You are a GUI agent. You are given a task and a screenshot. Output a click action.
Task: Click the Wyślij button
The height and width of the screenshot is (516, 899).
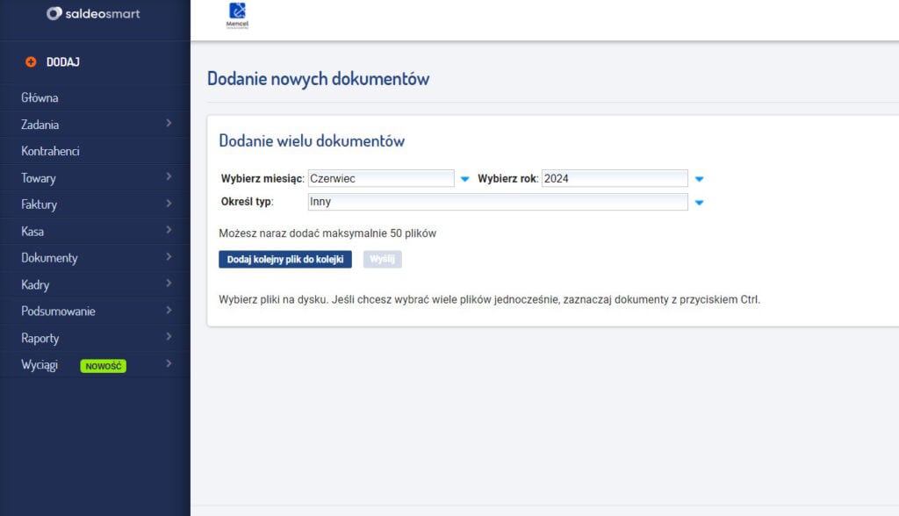(x=382, y=260)
